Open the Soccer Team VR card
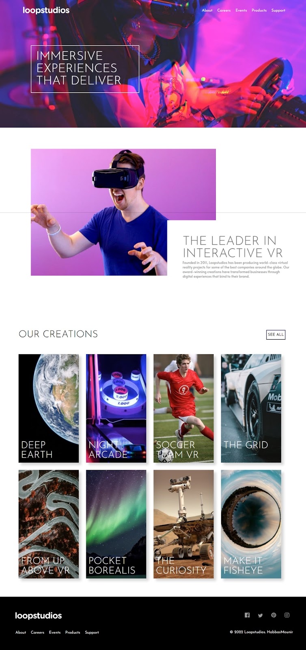The width and height of the screenshot is (306, 650). pos(183,408)
